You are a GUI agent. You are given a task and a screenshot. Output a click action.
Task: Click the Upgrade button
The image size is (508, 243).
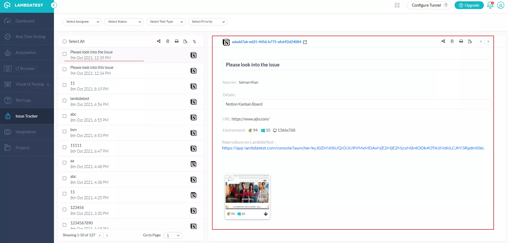(x=469, y=5)
